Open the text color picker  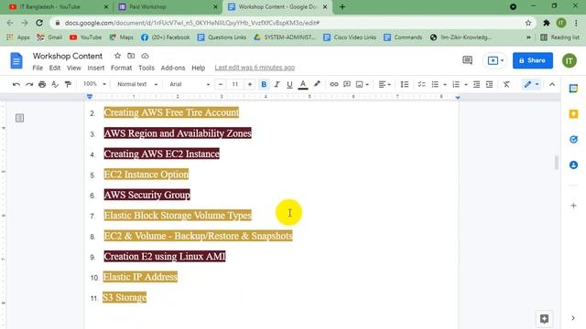303,84
